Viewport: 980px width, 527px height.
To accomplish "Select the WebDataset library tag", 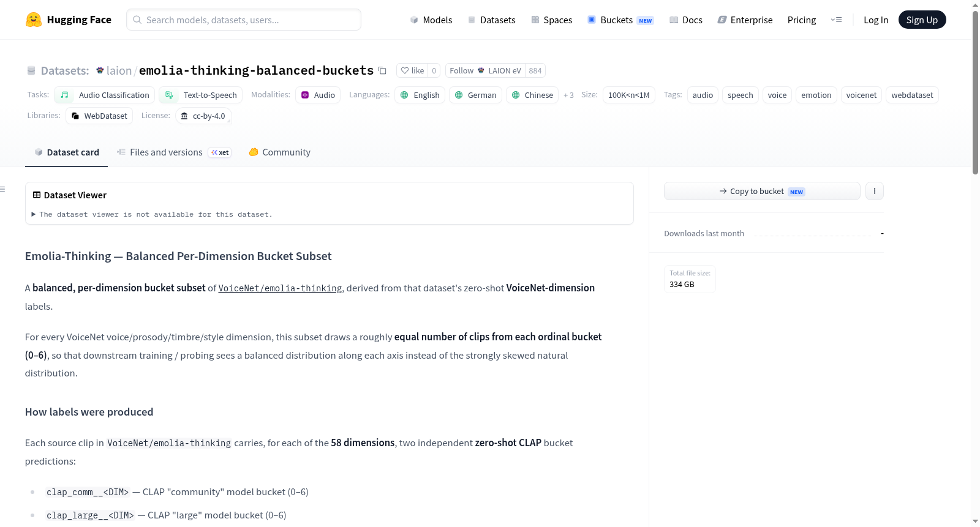I will pyautogui.click(x=99, y=116).
